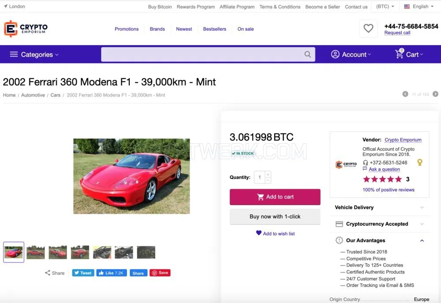This screenshot has width=441, height=303.
Task: Open the BTC currency selector
Action: pos(385,7)
